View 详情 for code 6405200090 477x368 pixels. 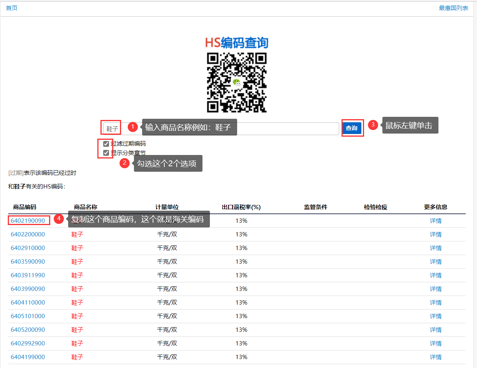point(436,330)
